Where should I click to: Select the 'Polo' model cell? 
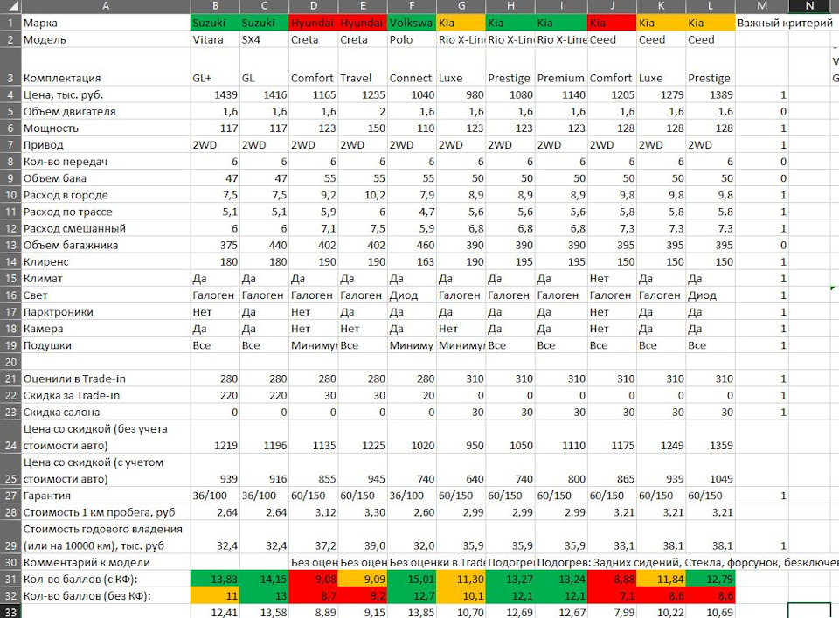pyautogui.click(x=412, y=39)
